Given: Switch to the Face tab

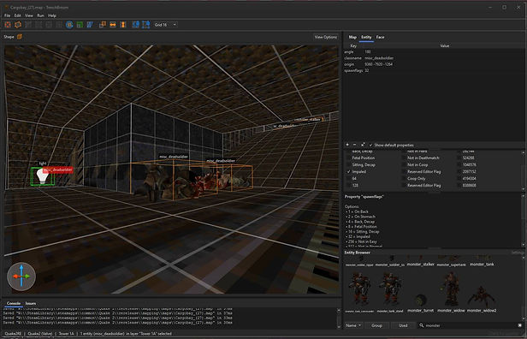Looking at the screenshot, I should tap(380, 37).
